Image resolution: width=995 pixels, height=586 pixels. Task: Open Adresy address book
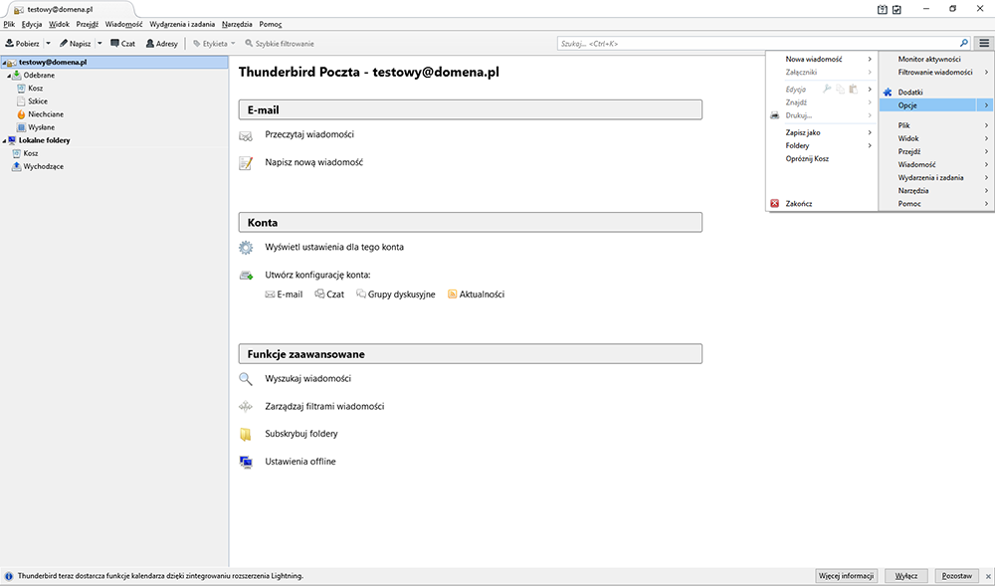161,44
